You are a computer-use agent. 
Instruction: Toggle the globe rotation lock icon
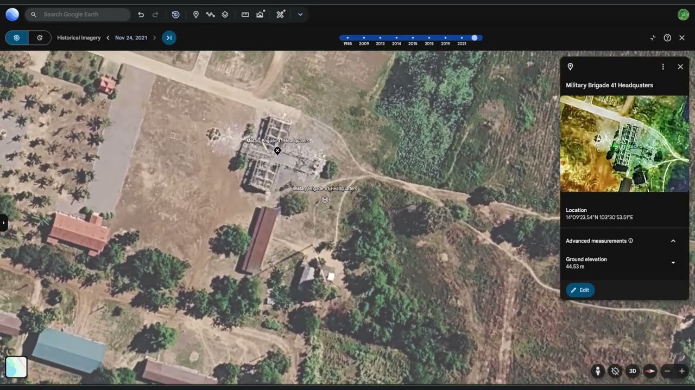coord(615,371)
